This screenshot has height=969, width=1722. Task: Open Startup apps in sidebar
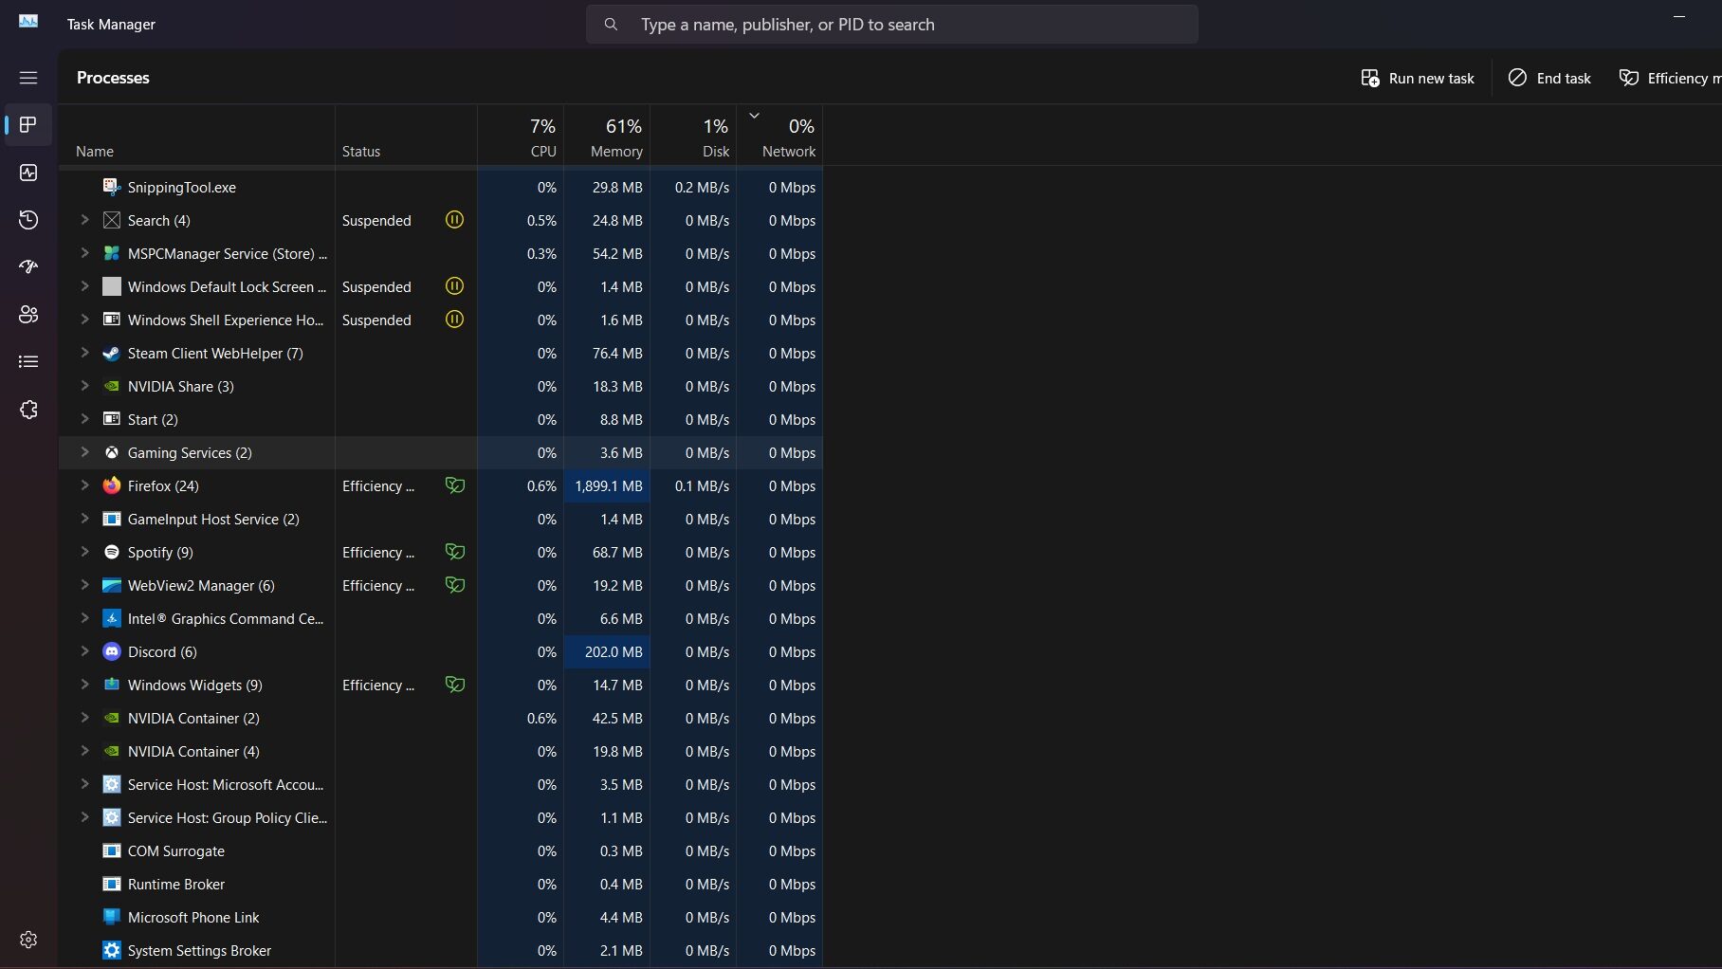[x=28, y=267]
